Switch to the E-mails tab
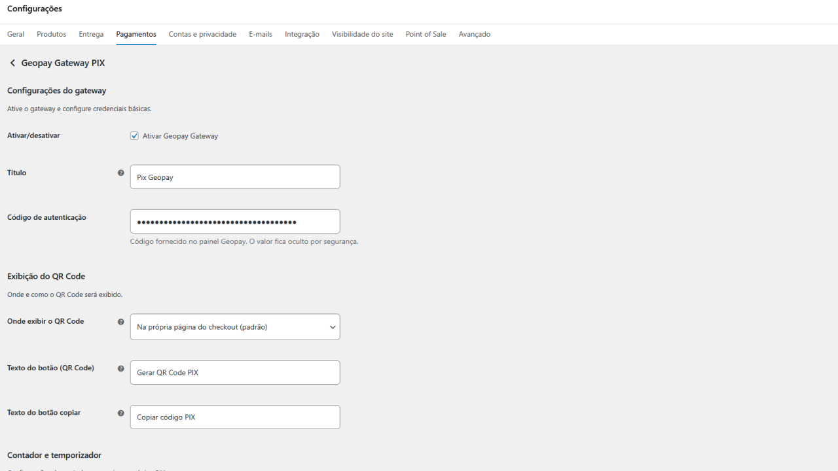This screenshot has width=838, height=471. [x=261, y=34]
